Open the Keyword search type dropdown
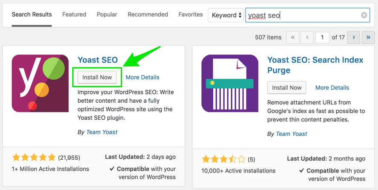The image size is (378, 190). 226,15
